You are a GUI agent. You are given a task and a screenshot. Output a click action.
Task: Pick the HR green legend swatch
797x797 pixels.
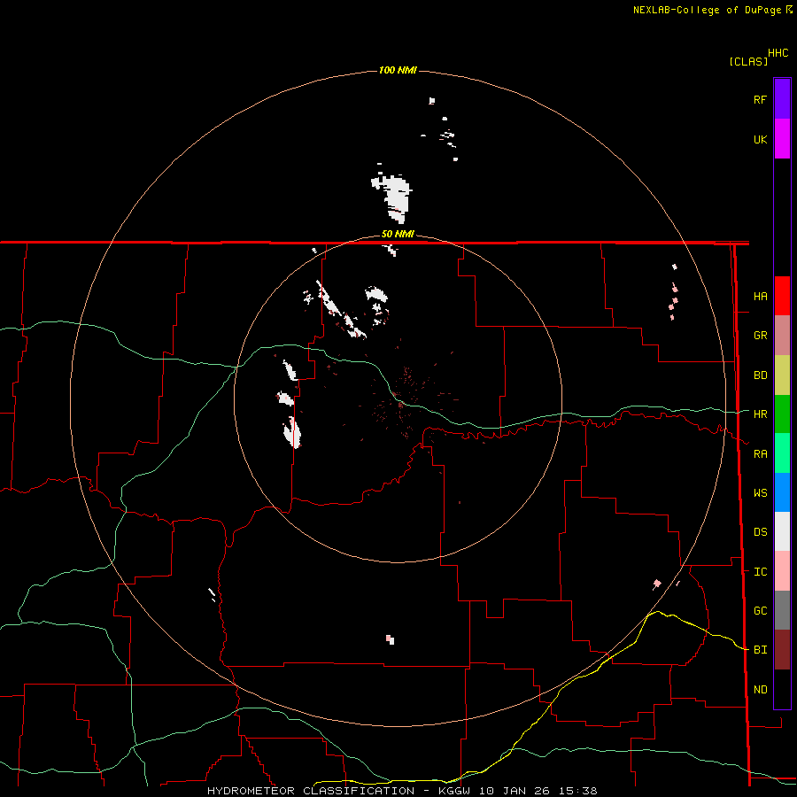[782, 414]
